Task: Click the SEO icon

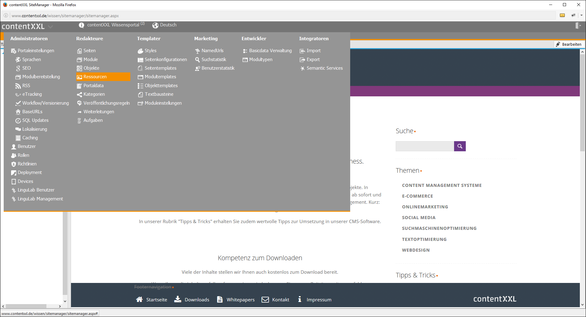Action: click(18, 68)
